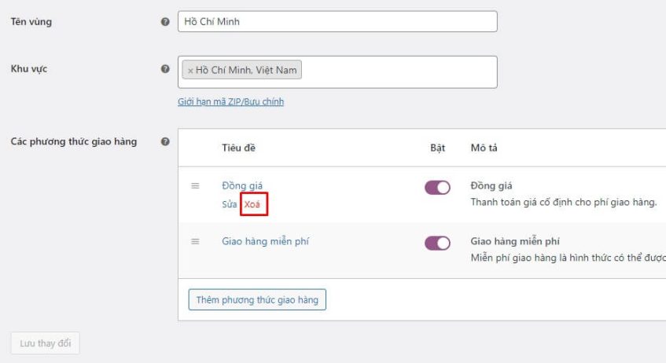This screenshot has height=363, width=666.
Task: Remove the Hồ Chí Minh, Việt Nam tag
Action: [190, 71]
